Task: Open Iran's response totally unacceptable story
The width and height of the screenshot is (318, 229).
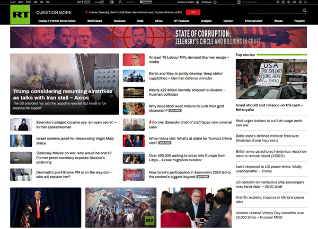Action: [269, 169]
